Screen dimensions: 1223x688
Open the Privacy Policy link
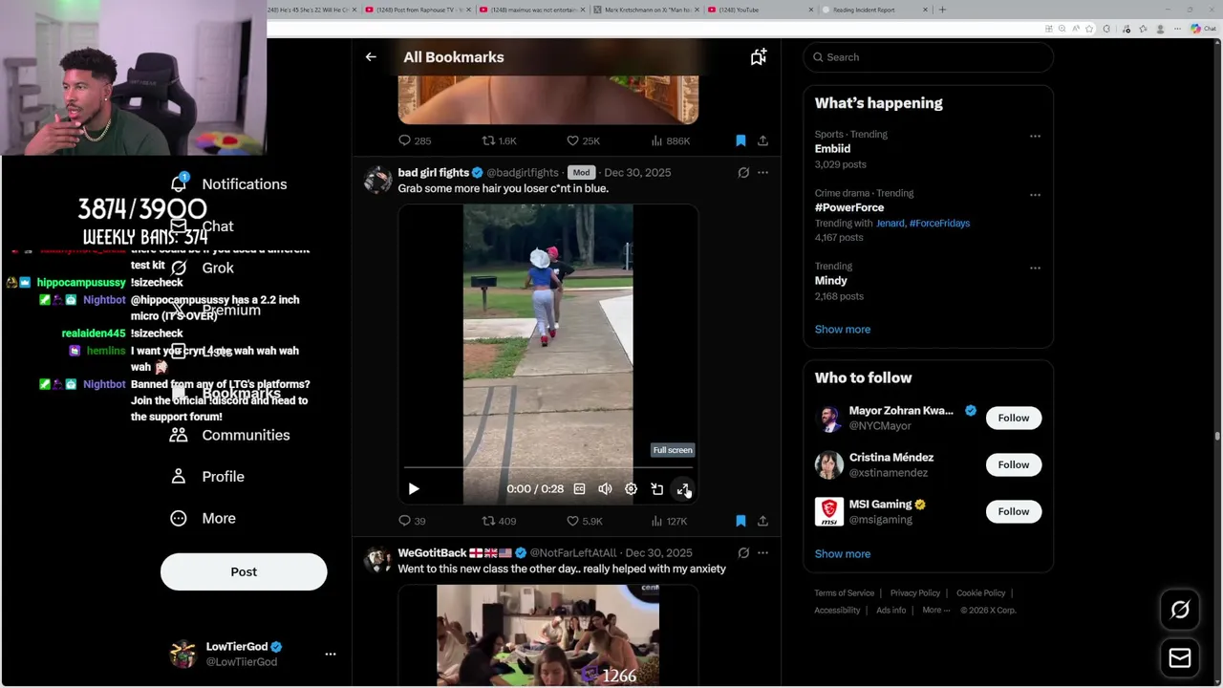coord(915,593)
